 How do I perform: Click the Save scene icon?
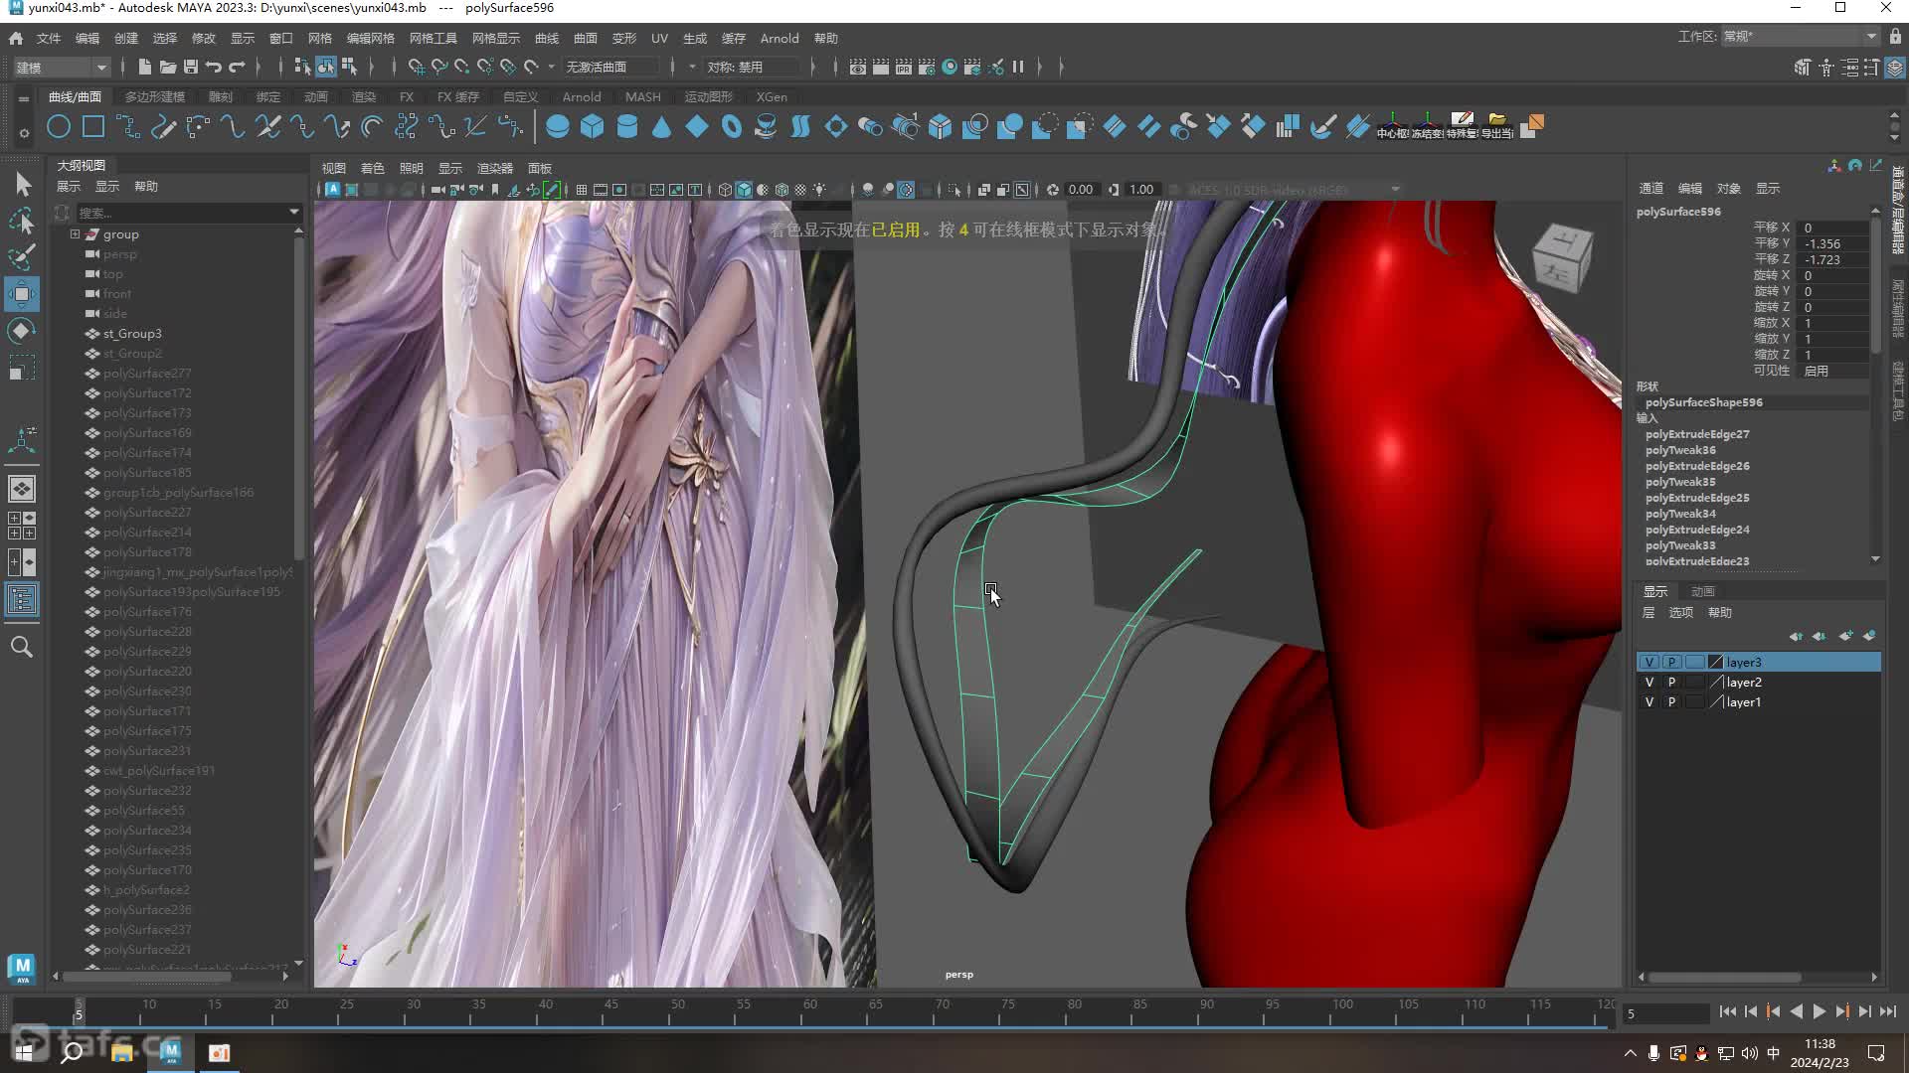coord(190,67)
